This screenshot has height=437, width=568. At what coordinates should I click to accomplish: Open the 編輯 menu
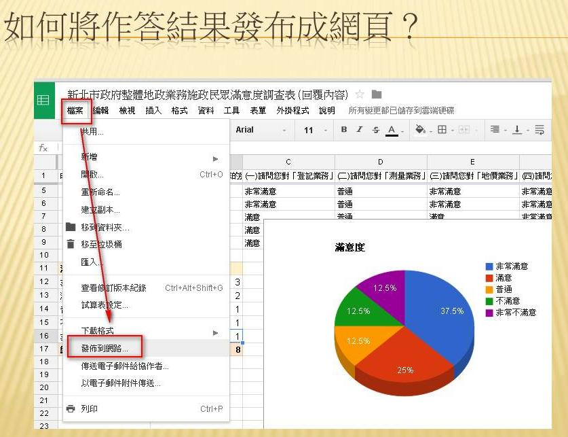click(100, 111)
